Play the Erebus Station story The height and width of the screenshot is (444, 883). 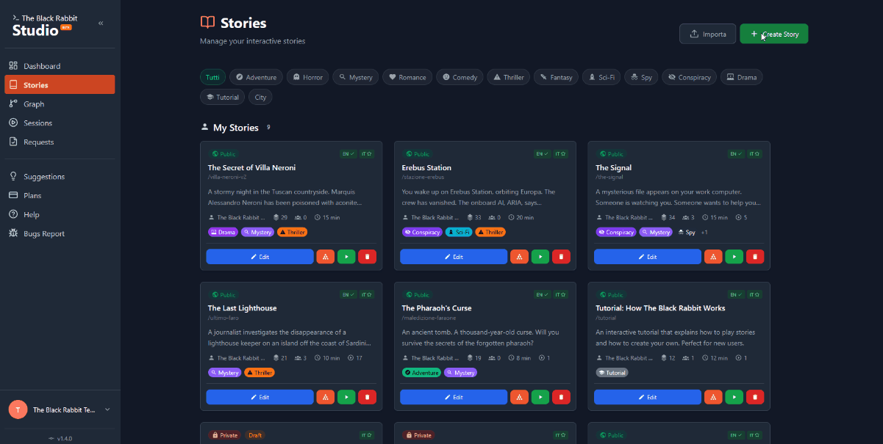point(540,257)
